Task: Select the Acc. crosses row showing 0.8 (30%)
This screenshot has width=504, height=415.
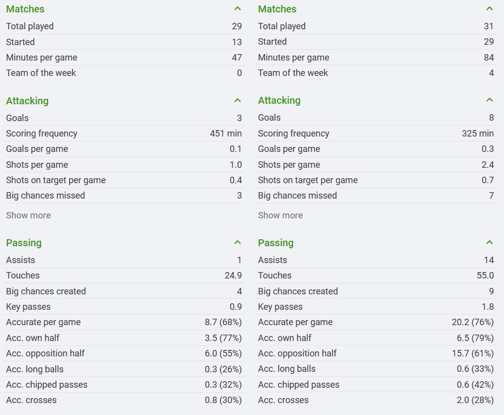Action: 124,400
